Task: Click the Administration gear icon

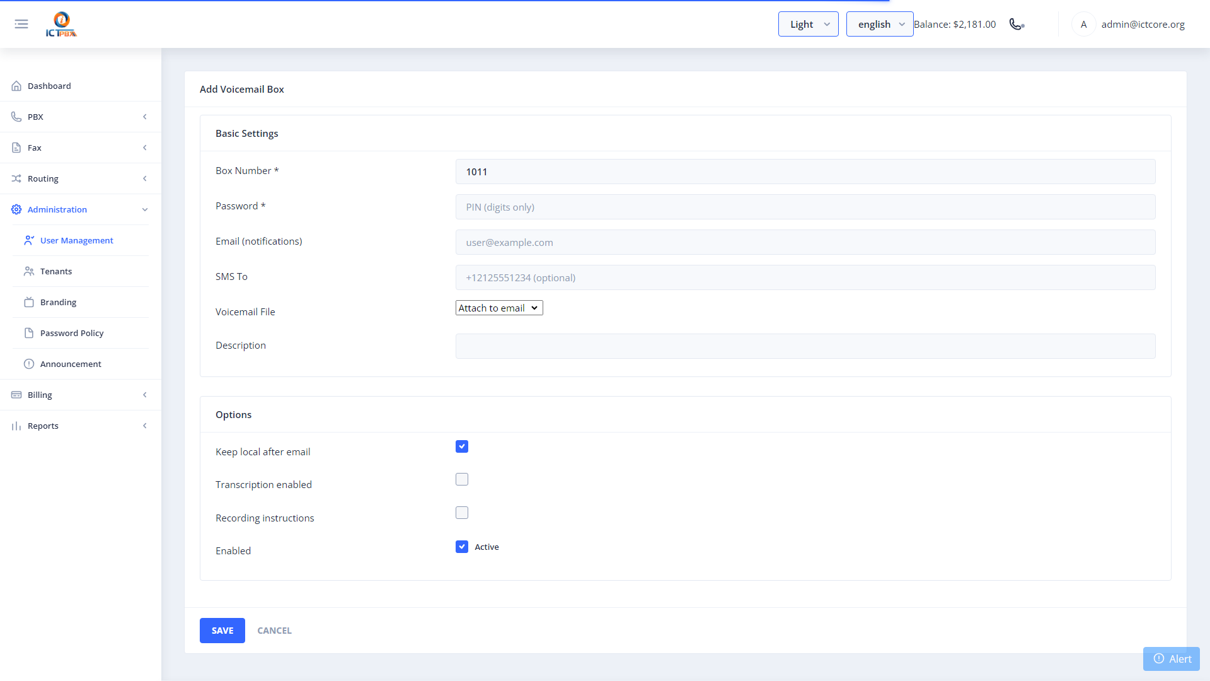Action: point(16,209)
